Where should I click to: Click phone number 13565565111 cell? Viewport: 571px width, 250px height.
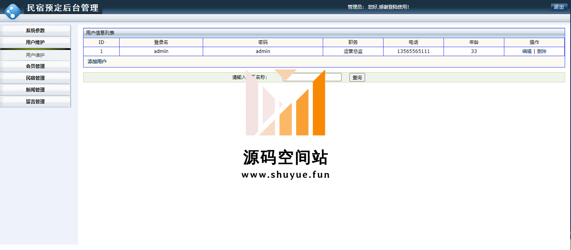[x=413, y=51]
